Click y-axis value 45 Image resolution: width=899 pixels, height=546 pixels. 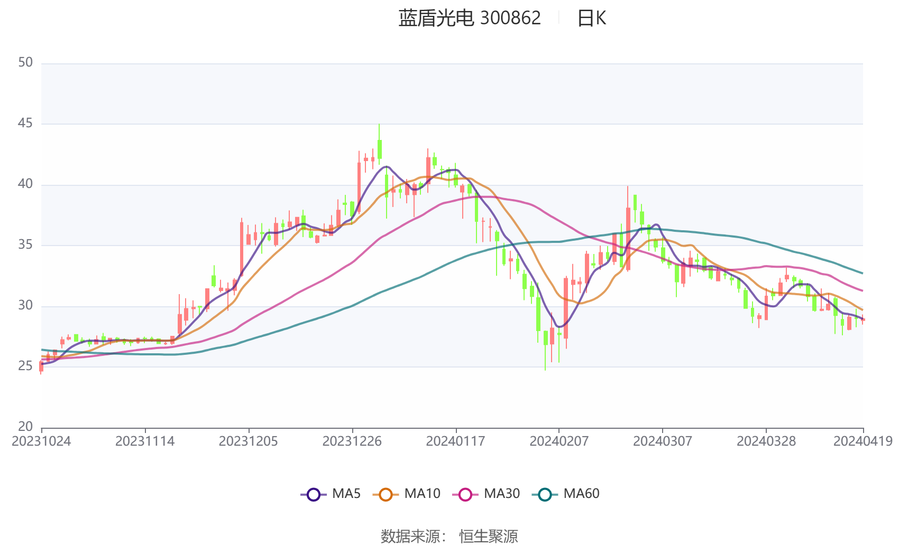25,124
